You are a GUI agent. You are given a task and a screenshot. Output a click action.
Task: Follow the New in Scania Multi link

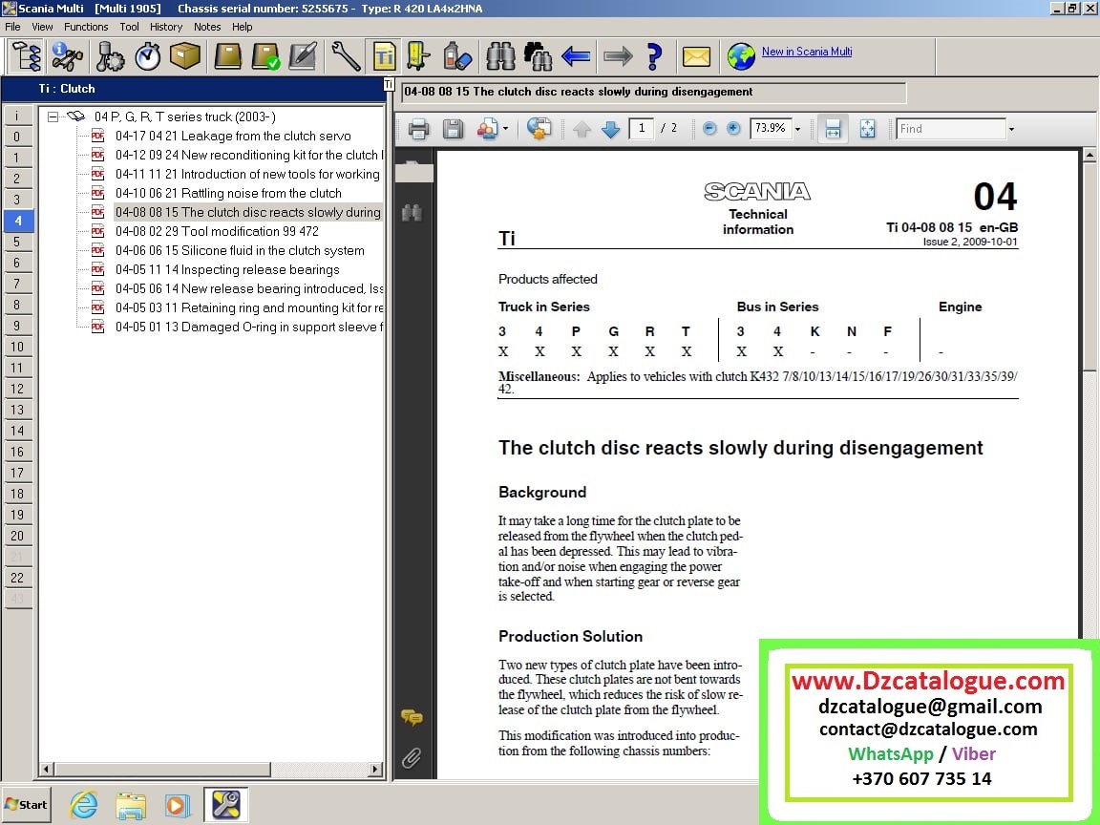pyautogui.click(x=807, y=52)
